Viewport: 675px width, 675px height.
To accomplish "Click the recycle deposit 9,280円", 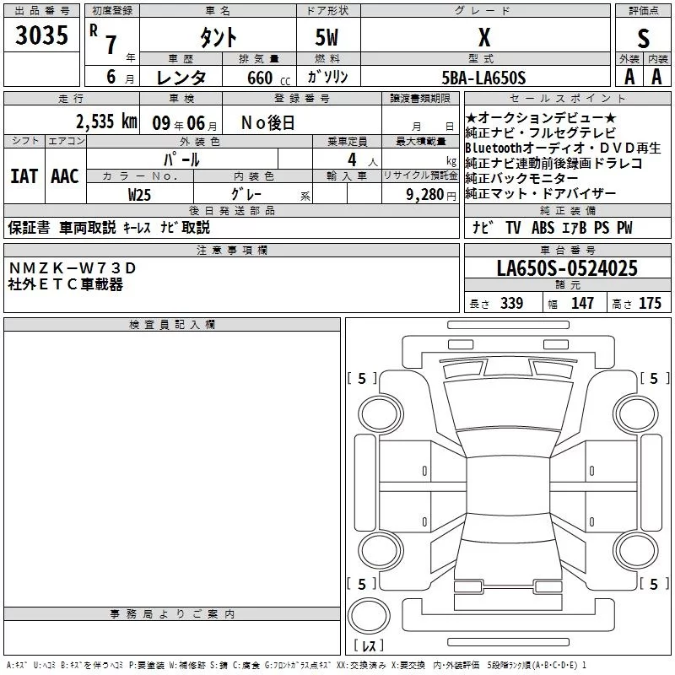I will coord(431,195).
